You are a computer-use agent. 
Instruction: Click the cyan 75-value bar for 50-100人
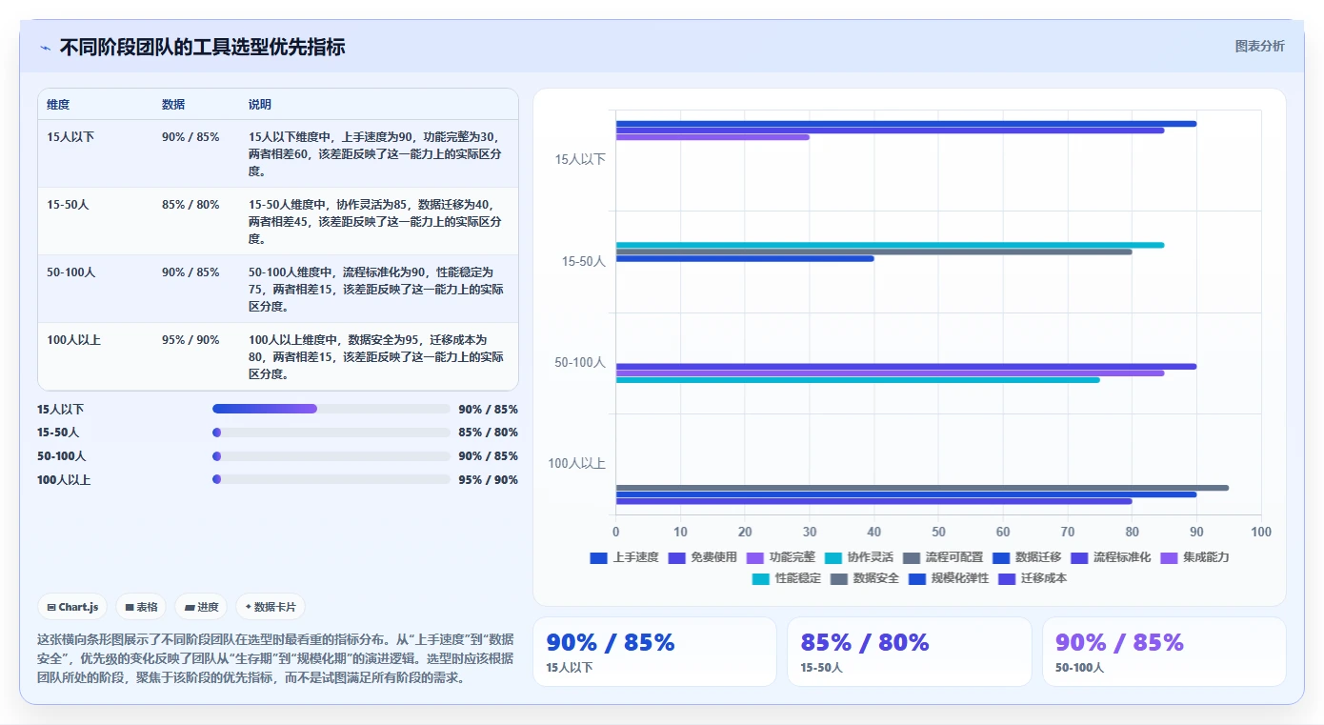tap(857, 380)
